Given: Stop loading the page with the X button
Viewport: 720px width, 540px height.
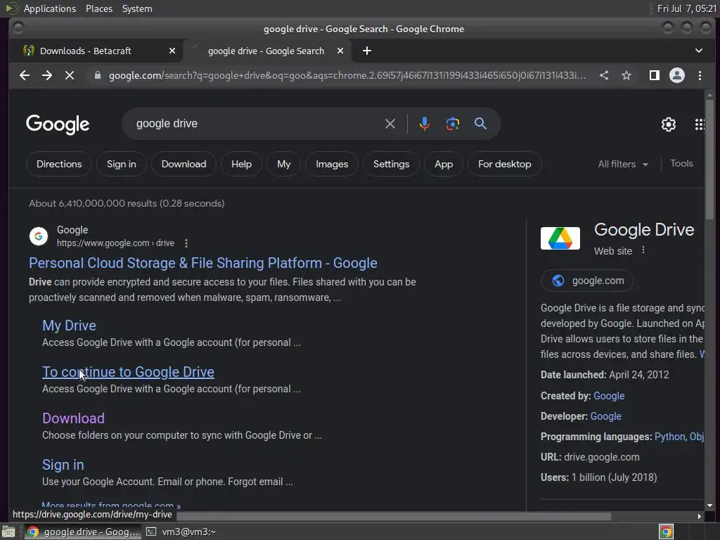Looking at the screenshot, I should click(70, 75).
